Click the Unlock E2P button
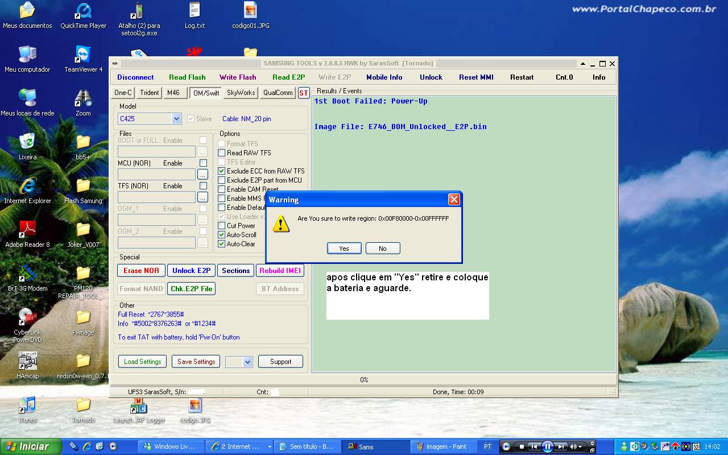 (x=192, y=271)
